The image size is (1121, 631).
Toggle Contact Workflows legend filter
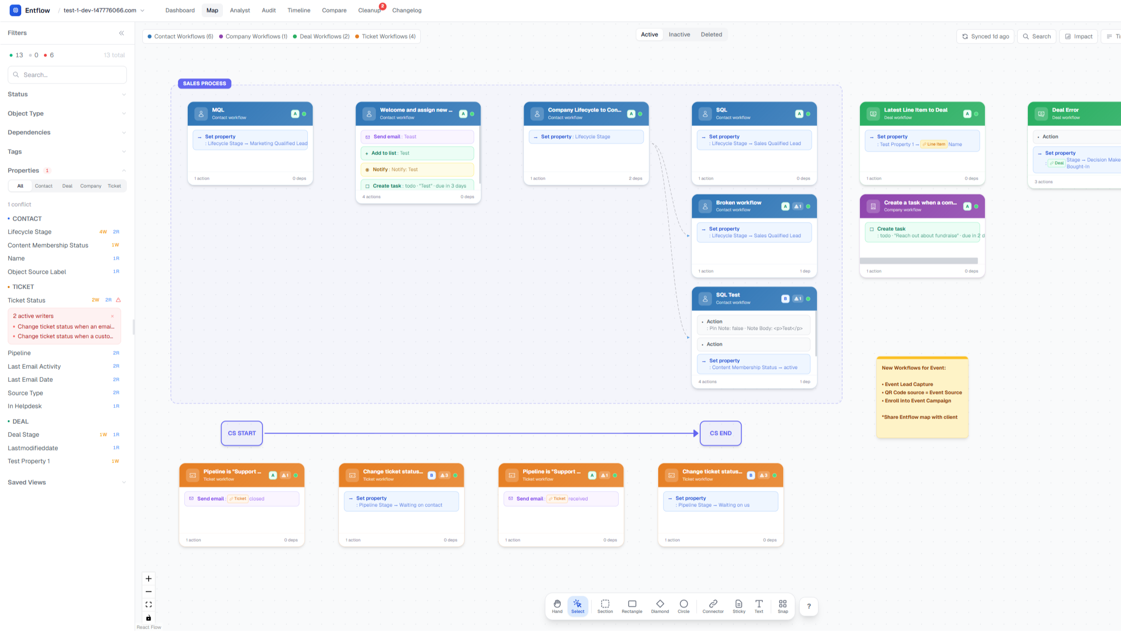click(180, 36)
